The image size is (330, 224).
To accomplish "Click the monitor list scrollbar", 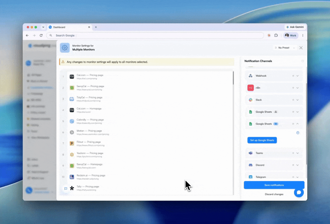I will tap(233, 78).
